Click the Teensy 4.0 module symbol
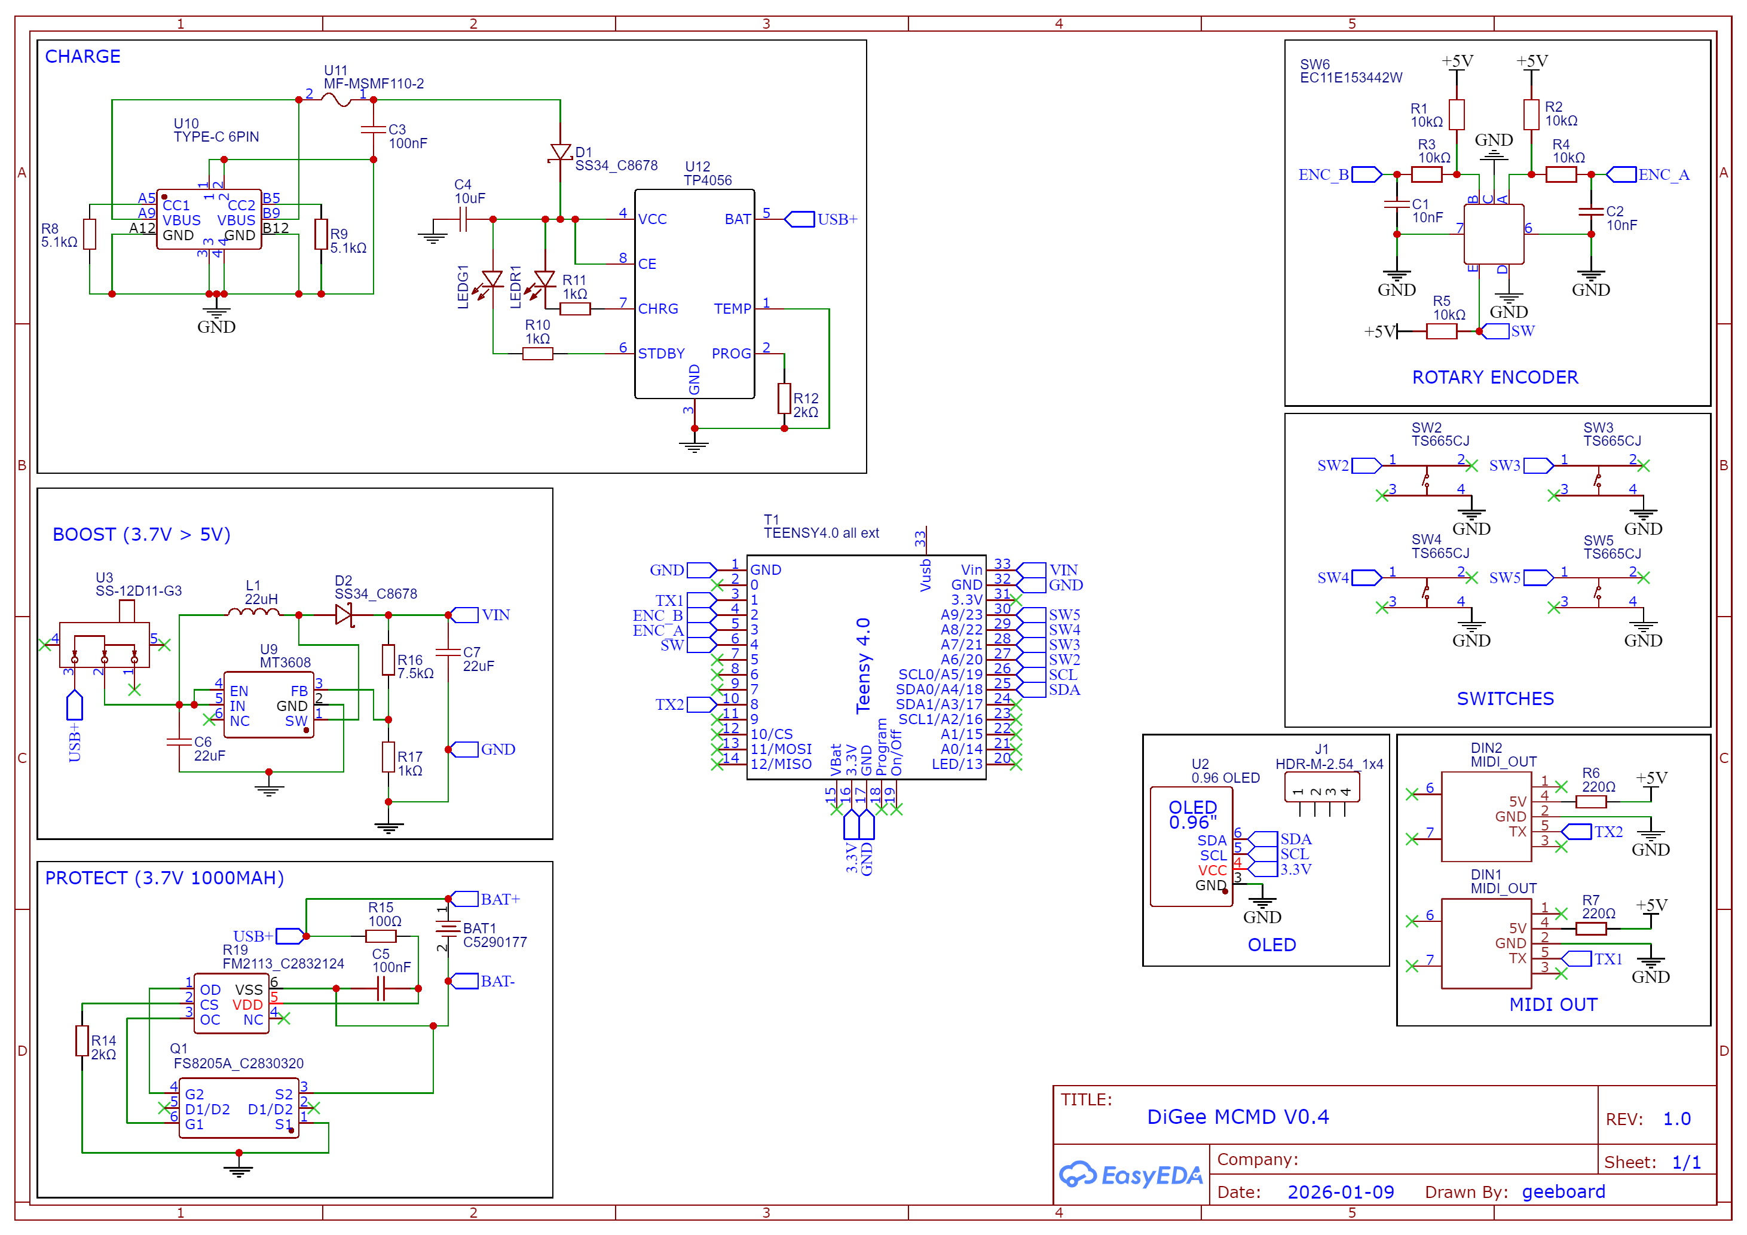 coord(866,667)
